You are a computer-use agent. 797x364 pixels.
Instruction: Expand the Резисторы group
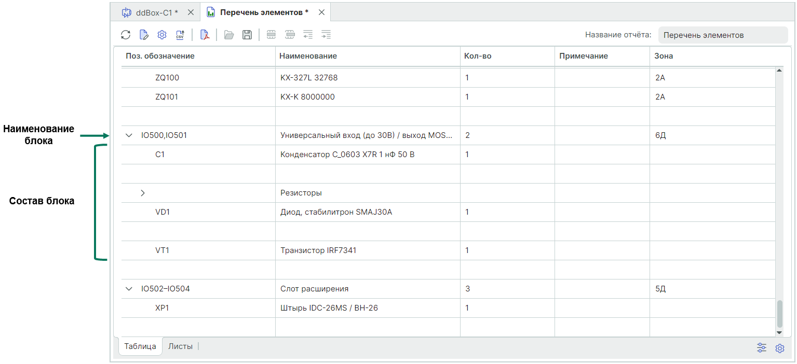click(x=143, y=193)
